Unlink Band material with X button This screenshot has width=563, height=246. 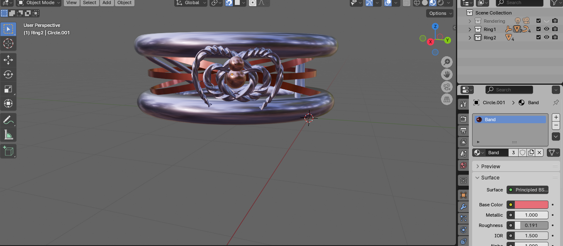click(539, 153)
